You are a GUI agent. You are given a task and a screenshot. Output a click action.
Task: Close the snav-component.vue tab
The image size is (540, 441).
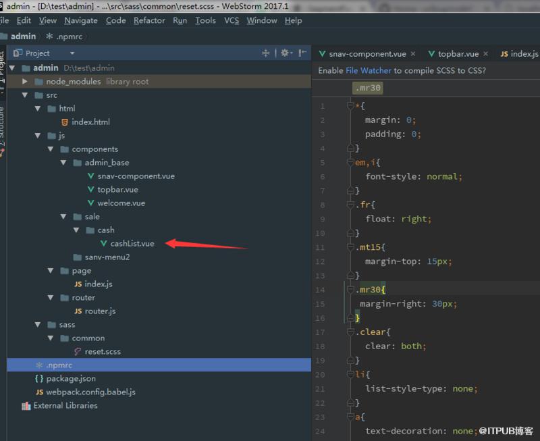(x=413, y=54)
